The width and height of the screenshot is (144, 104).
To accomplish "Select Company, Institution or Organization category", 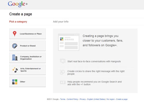I will pyautogui.click(x=27, y=58).
